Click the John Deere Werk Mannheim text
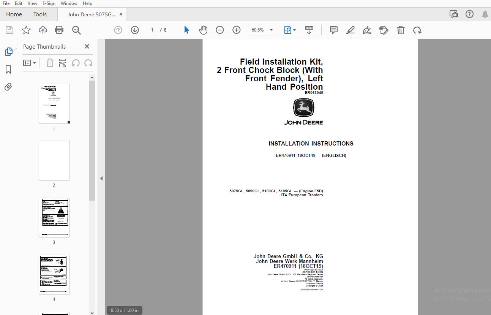 coord(289,261)
